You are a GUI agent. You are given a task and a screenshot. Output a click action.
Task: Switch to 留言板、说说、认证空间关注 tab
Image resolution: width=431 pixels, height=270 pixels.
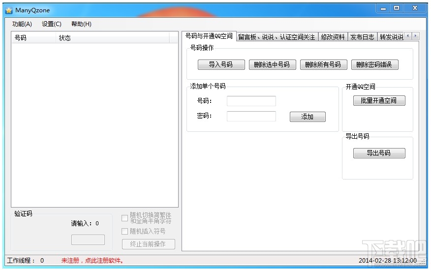click(277, 37)
